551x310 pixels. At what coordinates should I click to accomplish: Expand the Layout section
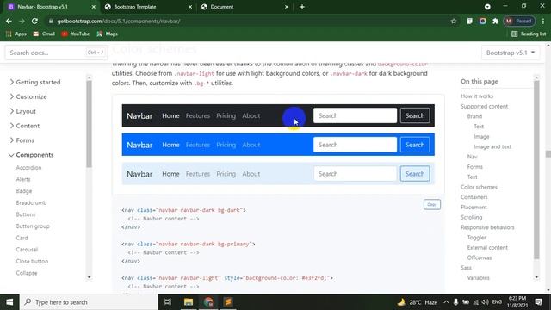23,111
